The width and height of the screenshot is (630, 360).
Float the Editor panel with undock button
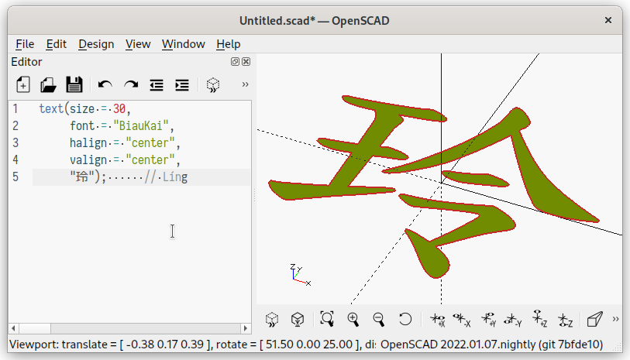click(x=235, y=62)
